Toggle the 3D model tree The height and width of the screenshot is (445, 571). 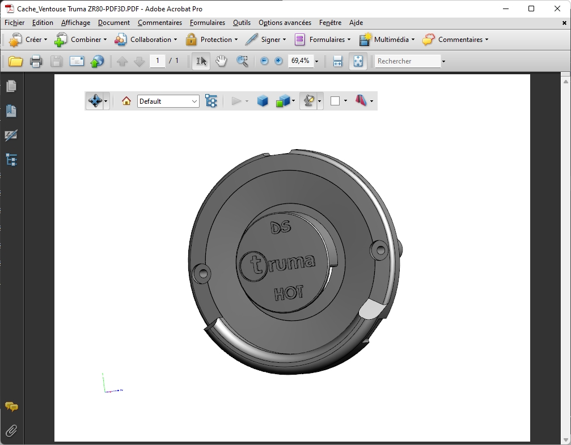(211, 101)
